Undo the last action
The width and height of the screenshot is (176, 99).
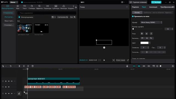click(10, 66)
